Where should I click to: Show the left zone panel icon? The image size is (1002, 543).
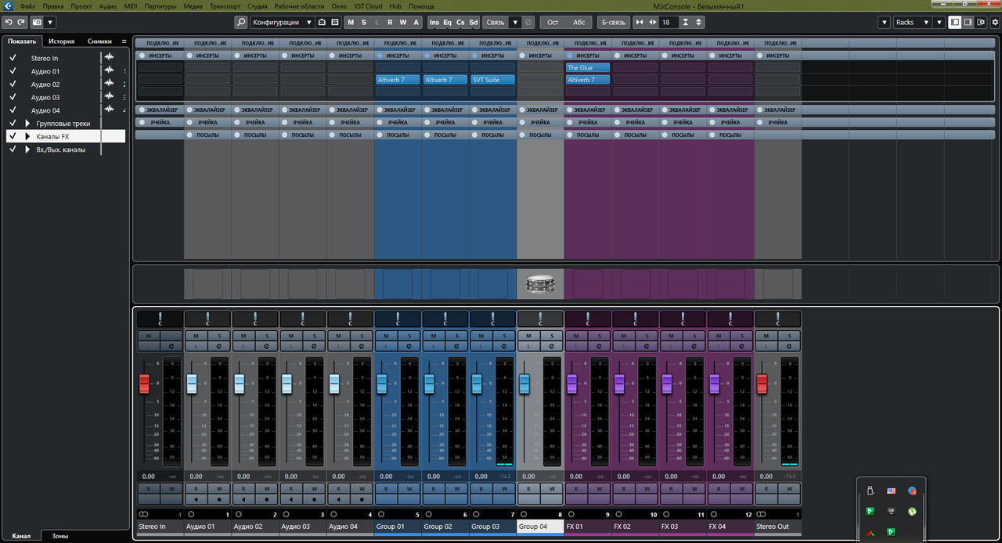(955, 22)
